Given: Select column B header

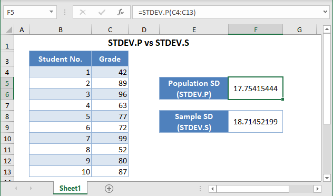Looking at the screenshot, I should tap(61, 30).
